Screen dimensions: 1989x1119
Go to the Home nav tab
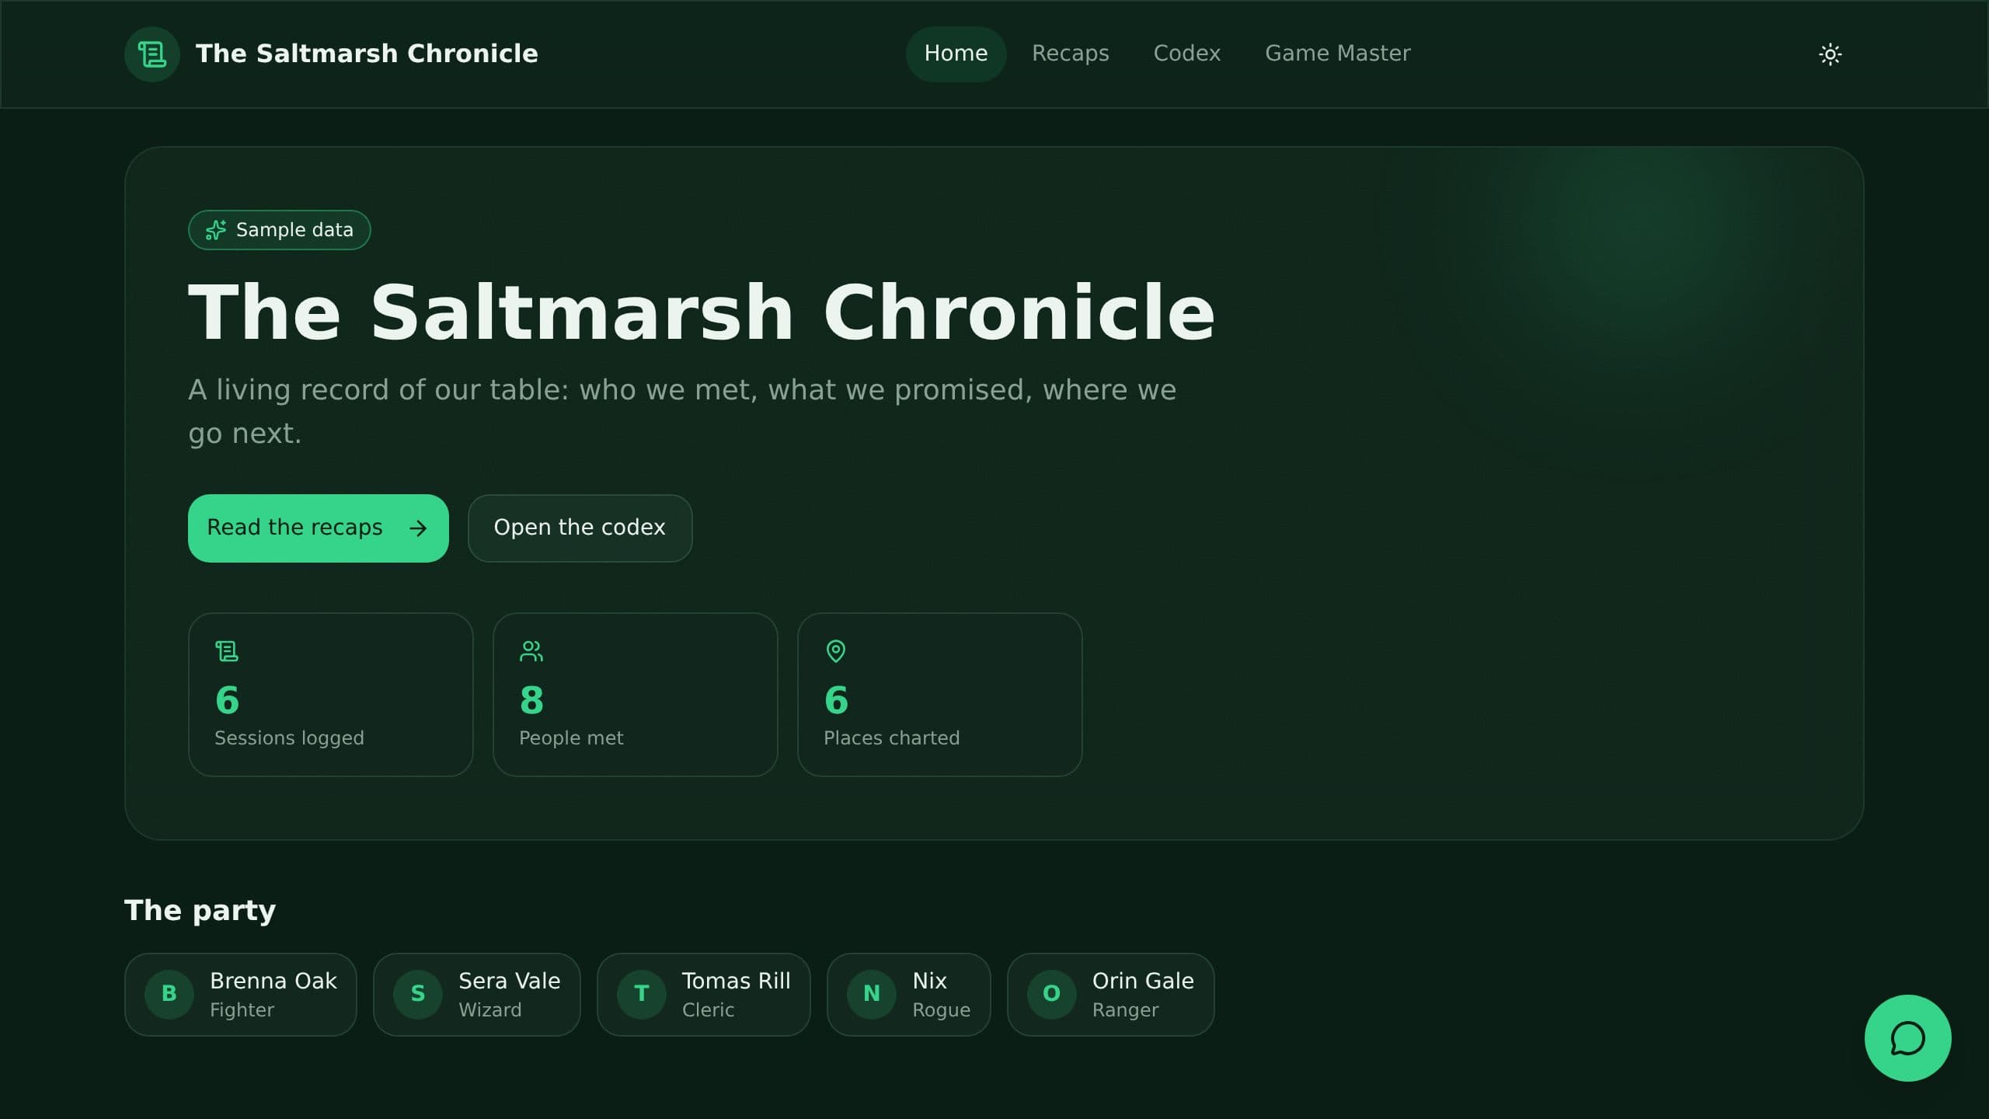[956, 54]
